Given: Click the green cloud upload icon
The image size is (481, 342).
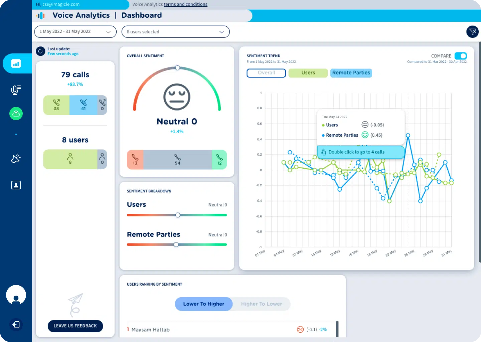Looking at the screenshot, I should click(16, 114).
